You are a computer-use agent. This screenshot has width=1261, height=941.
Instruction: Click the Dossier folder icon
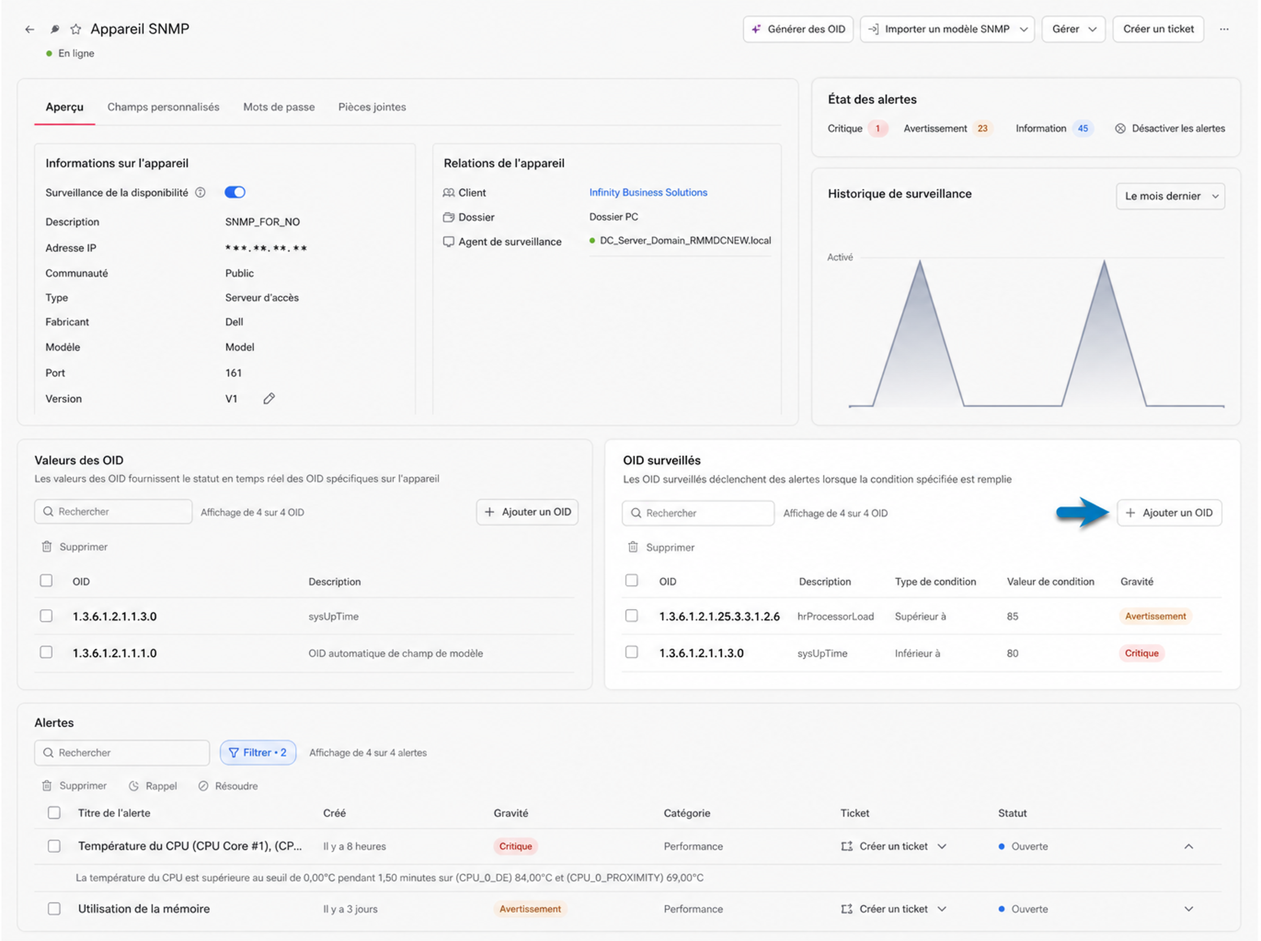coord(449,218)
